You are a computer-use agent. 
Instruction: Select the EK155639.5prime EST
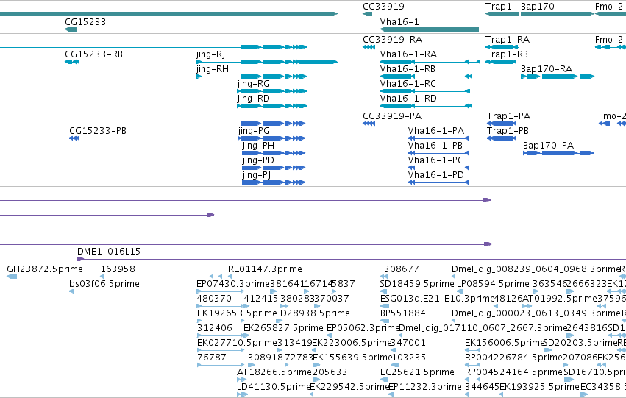316,366
